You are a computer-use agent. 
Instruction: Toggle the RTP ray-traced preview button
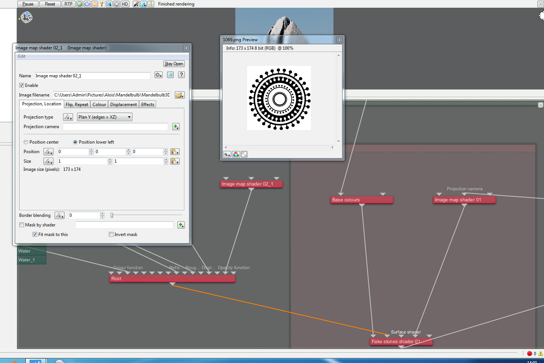[68, 4]
